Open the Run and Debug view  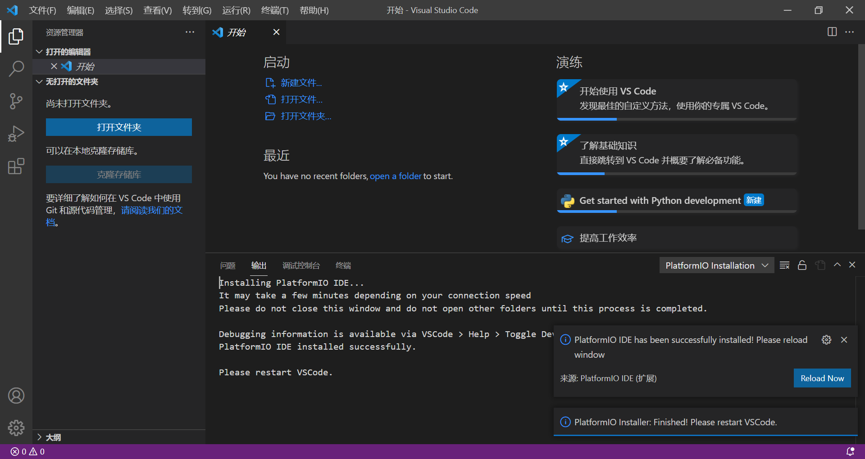coord(16,134)
